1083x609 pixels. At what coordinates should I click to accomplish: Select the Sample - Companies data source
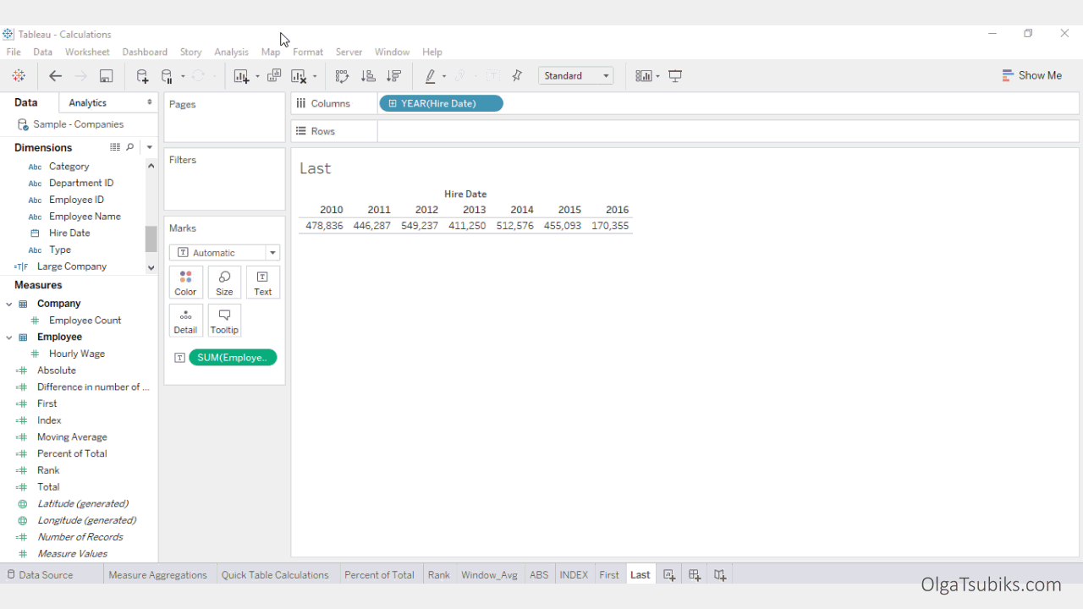click(x=79, y=124)
